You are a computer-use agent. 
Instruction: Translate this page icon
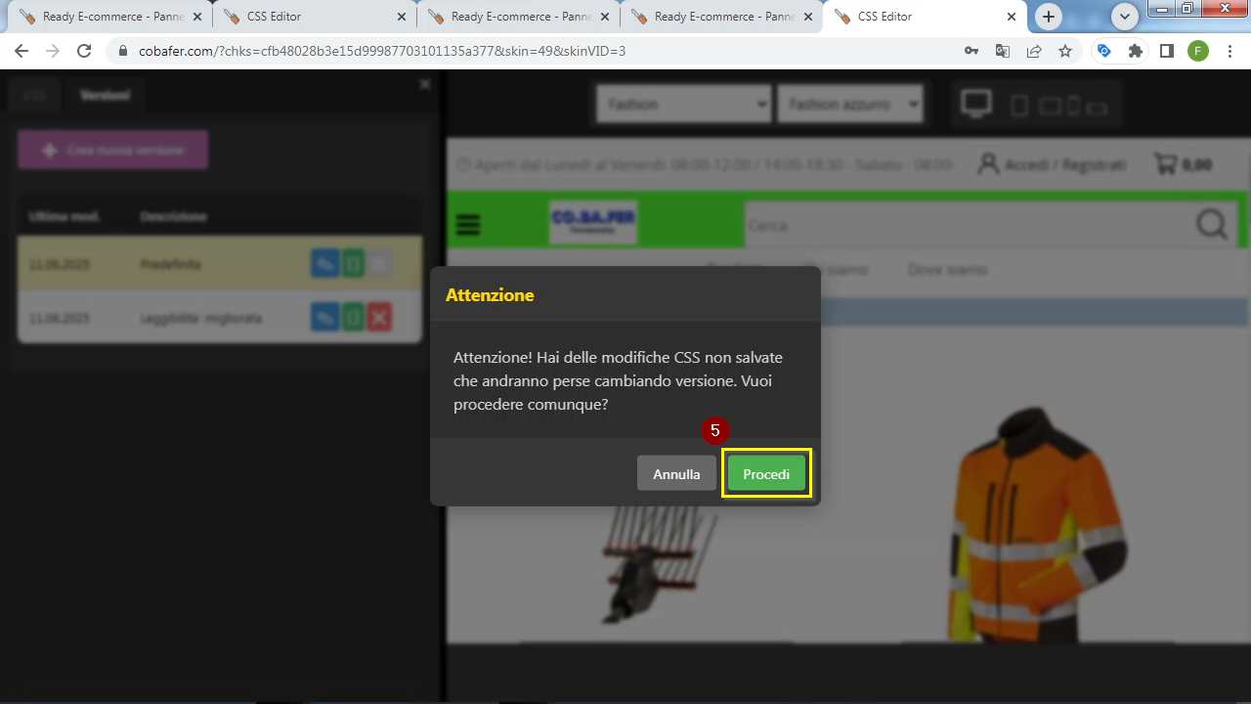(x=1003, y=51)
